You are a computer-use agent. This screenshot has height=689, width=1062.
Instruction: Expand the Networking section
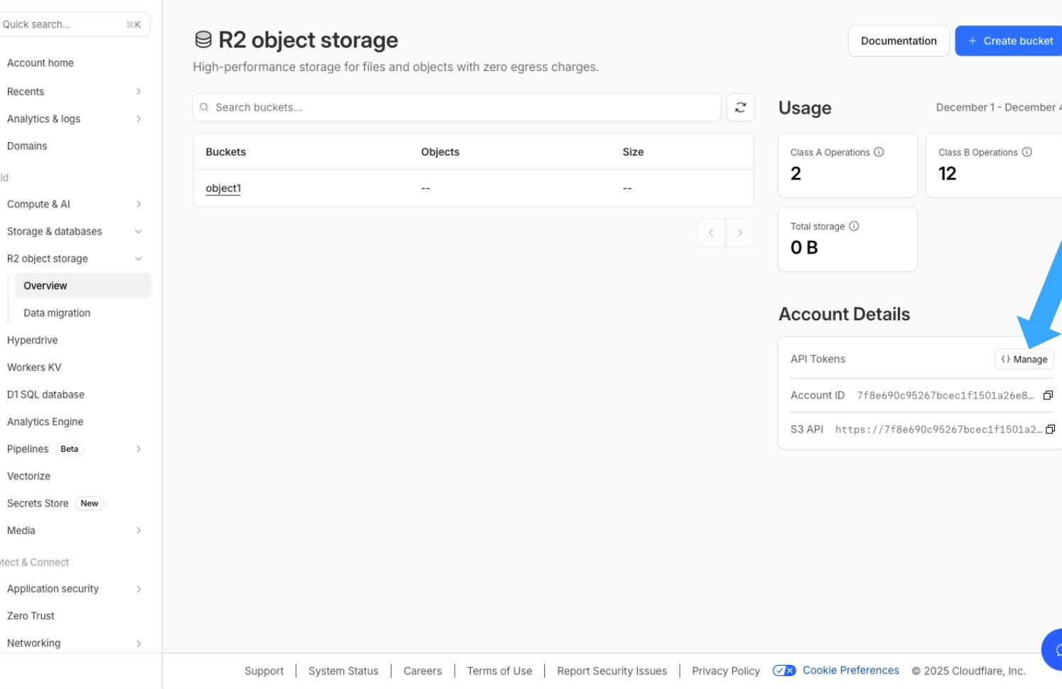pyautogui.click(x=139, y=643)
